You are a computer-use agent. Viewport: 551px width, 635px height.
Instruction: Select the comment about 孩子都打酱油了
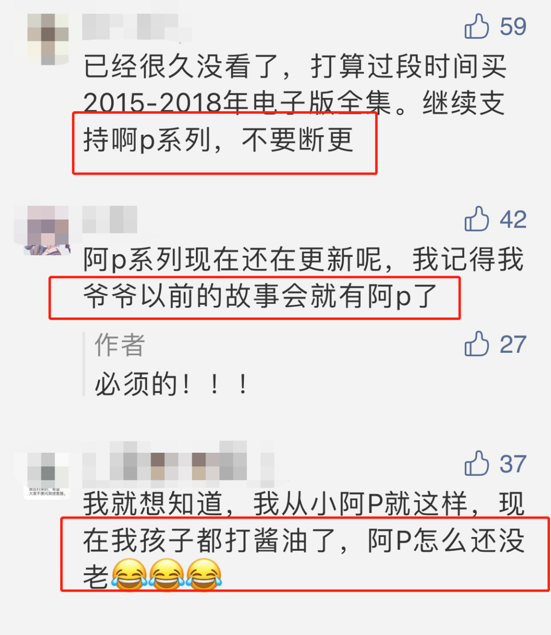click(304, 541)
